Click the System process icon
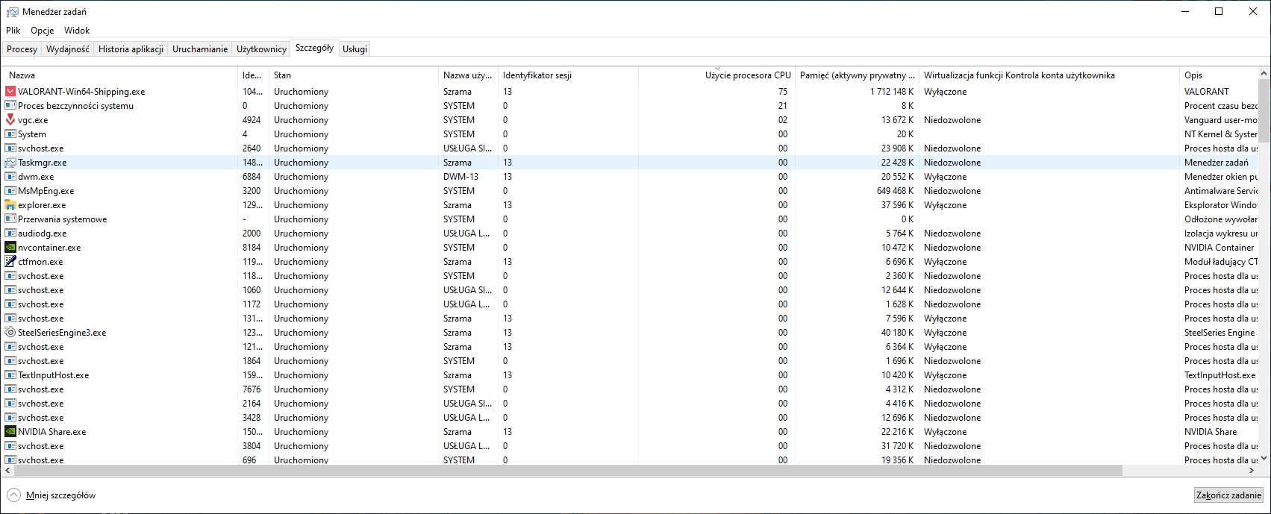 coord(10,134)
